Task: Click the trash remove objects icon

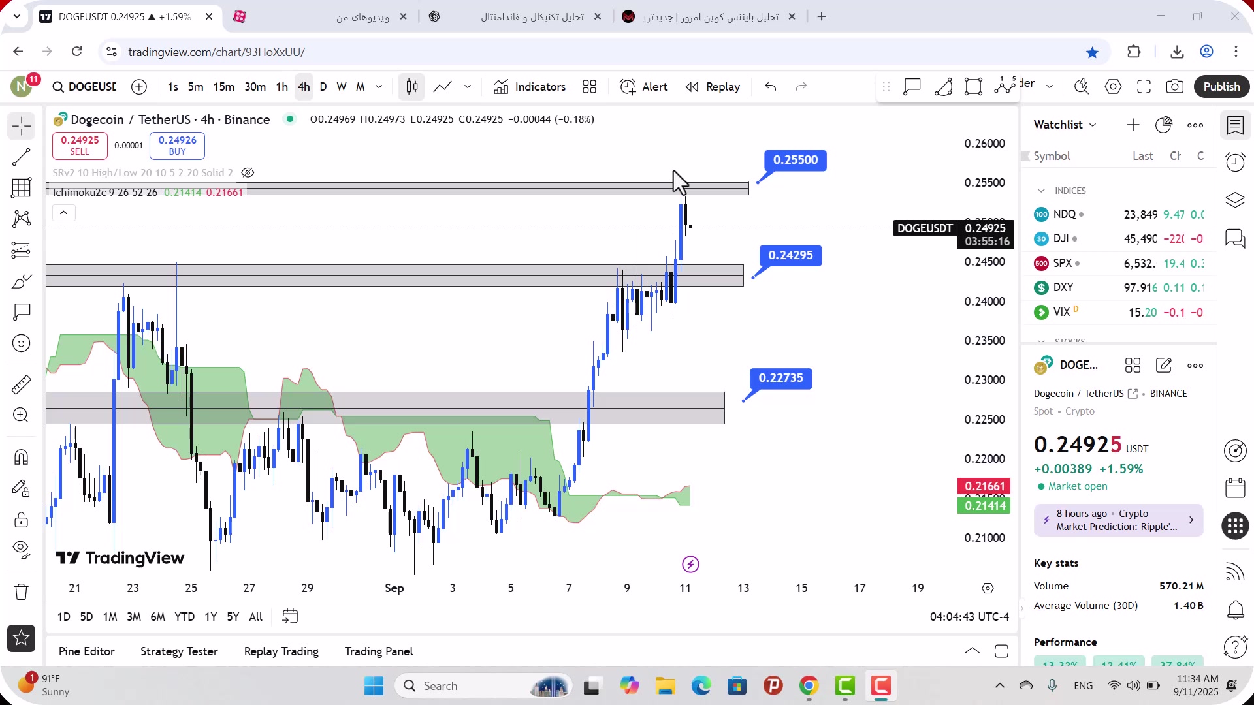Action: 21,592
